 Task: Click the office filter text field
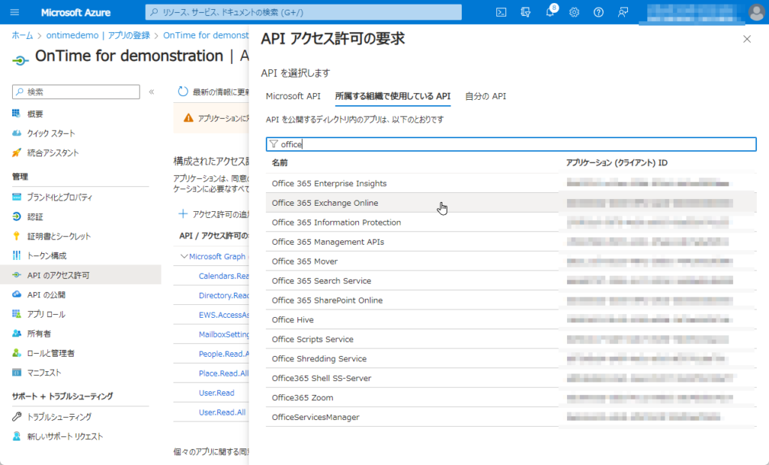click(511, 144)
